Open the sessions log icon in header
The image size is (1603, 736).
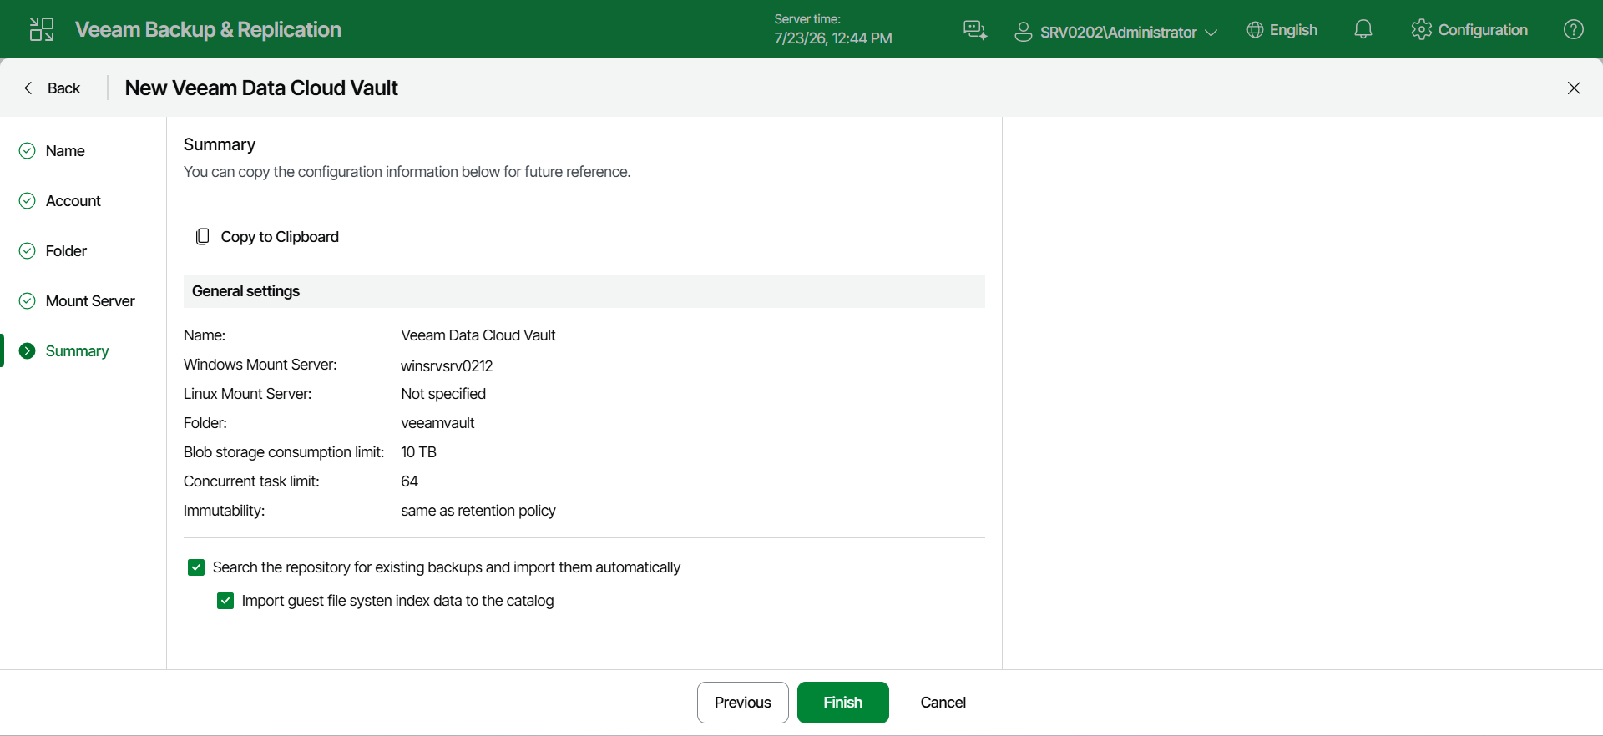click(x=975, y=30)
